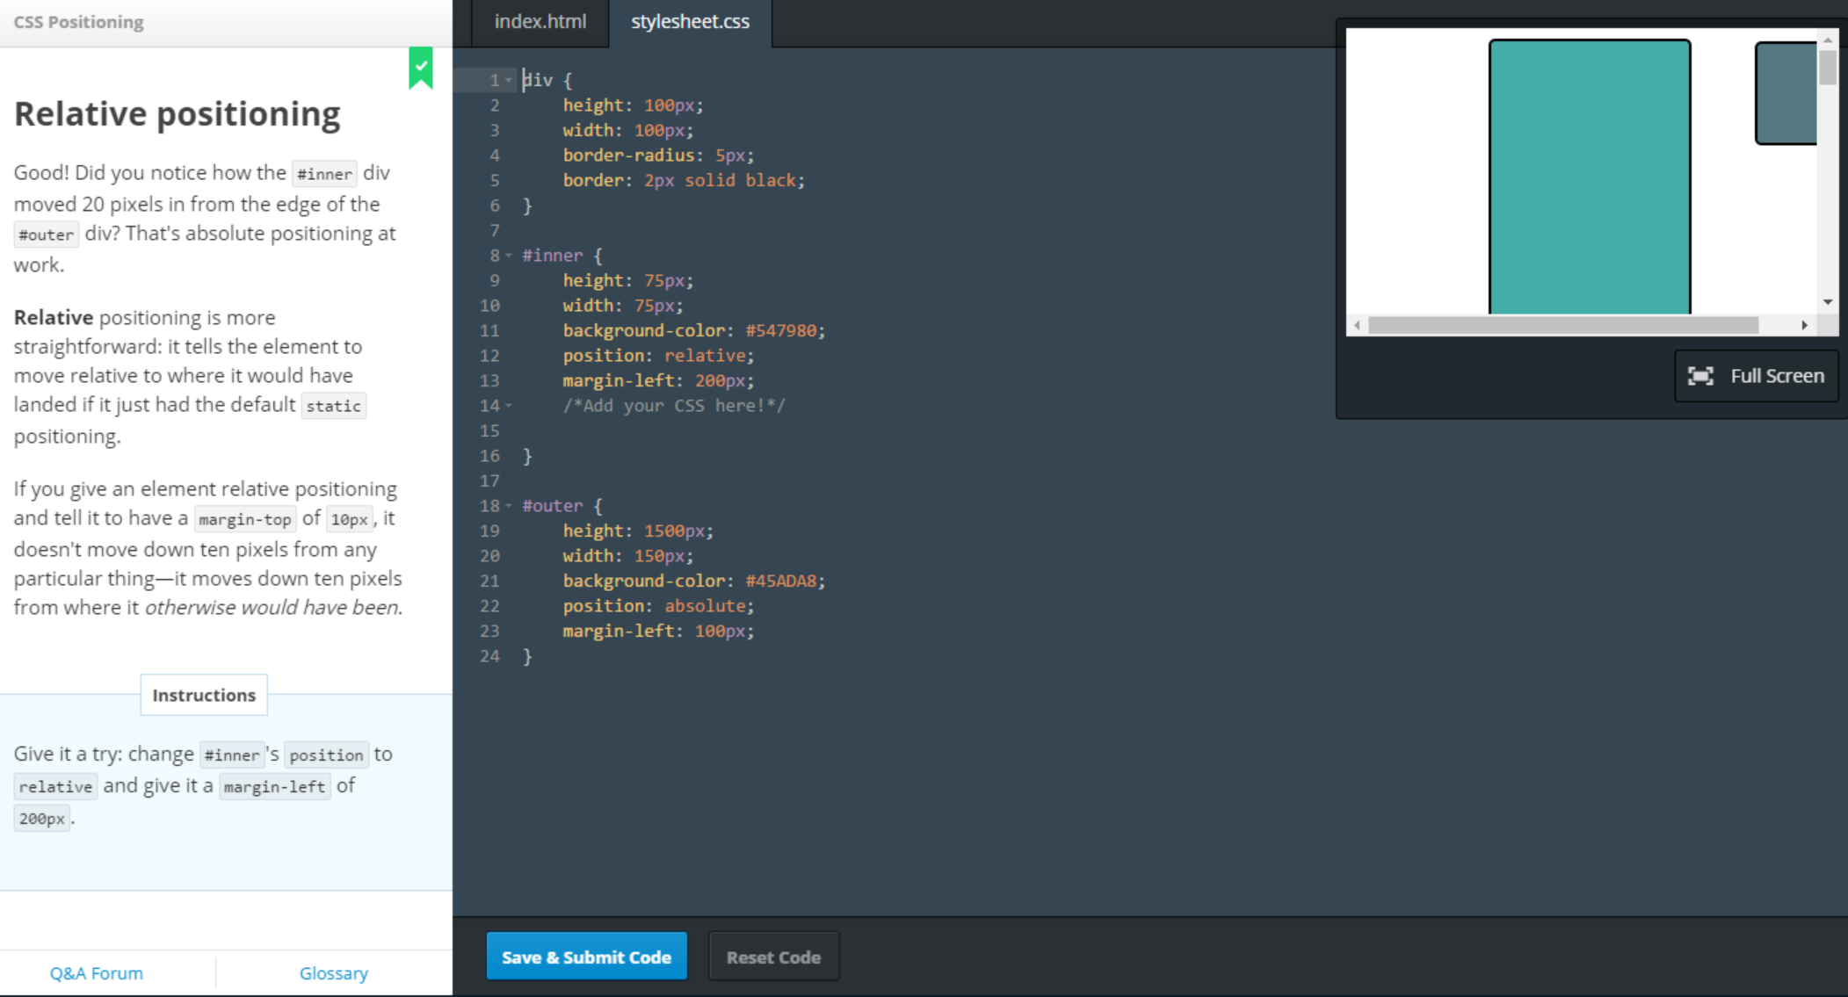This screenshot has height=997, width=1848.
Task: Click the preview vertical scrollbar thumb
Action: [1828, 68]
